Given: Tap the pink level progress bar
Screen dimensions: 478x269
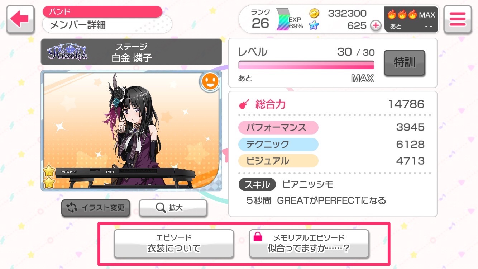Looking at the screenshot, I should point(306,65).
